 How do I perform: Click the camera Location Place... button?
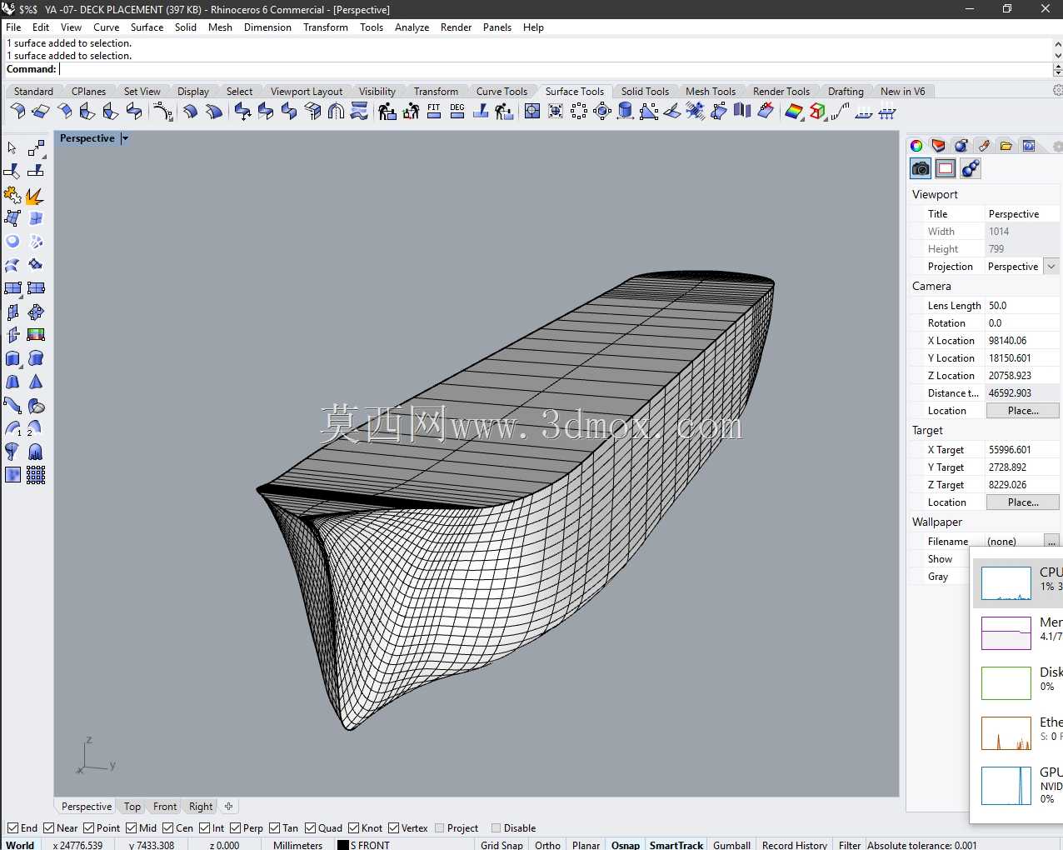tap(1023, 411)
